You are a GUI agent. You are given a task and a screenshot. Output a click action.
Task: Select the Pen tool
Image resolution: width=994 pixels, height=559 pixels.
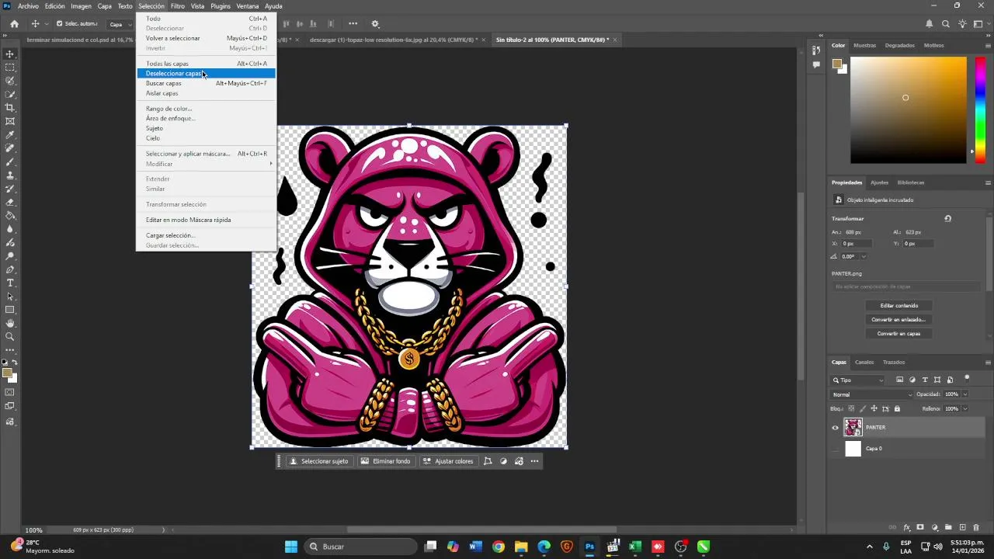point(10,269)
